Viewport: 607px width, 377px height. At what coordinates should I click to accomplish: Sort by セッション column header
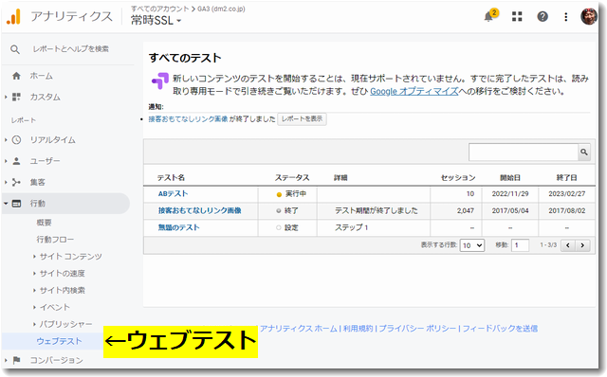(458, 178)
